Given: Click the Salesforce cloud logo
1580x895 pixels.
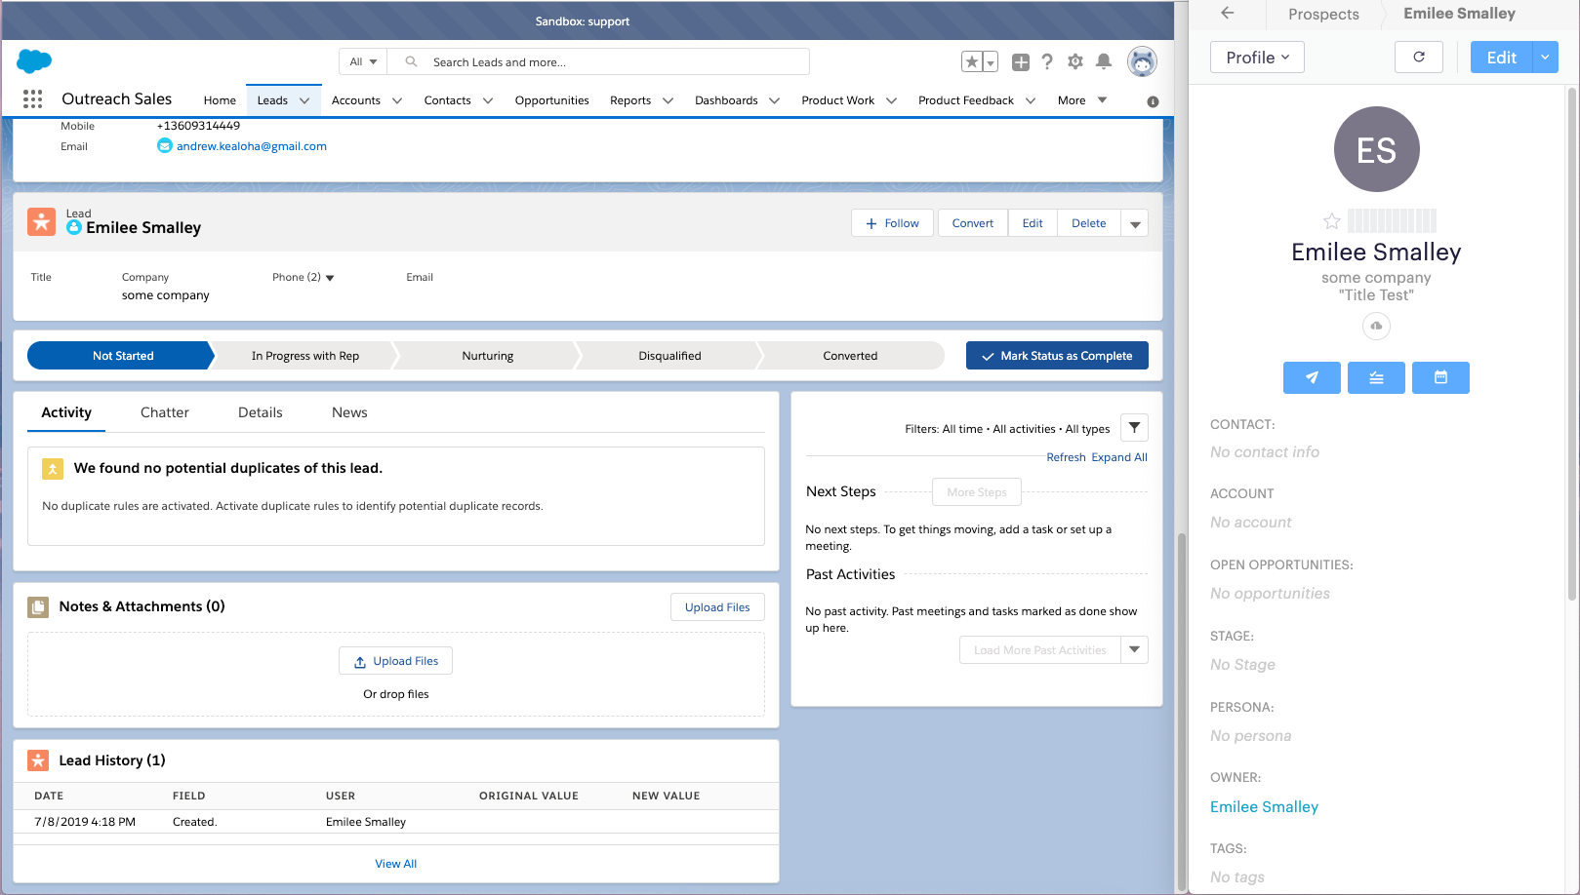Looking at the screenshot, I should (34, 61).
